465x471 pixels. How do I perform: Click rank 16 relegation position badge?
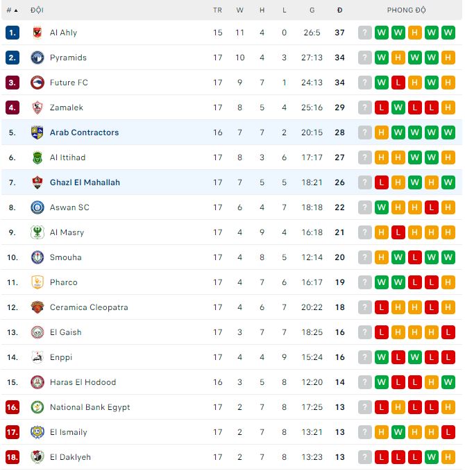pyautogui.click(x=12, y=407)
